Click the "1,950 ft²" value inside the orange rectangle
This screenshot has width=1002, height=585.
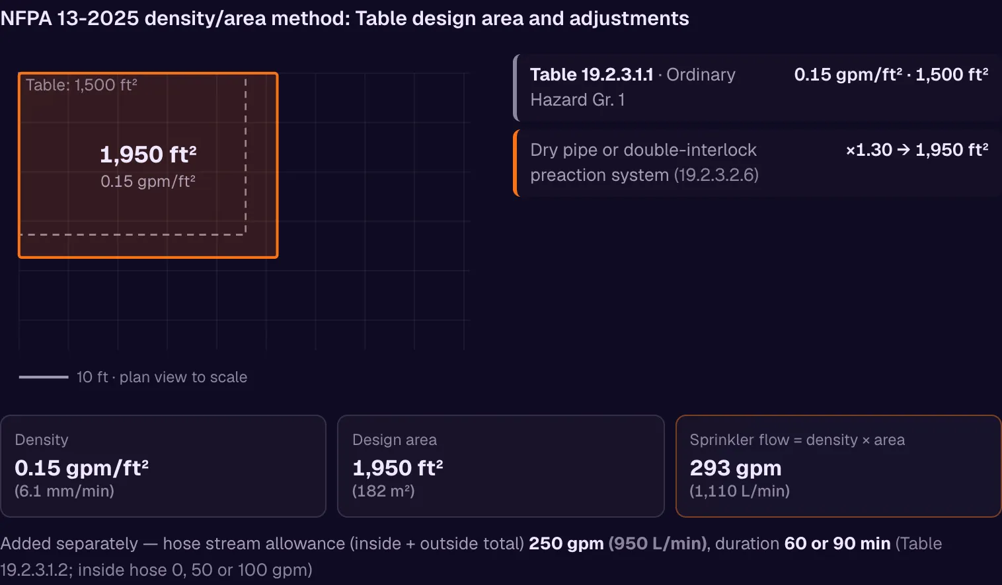coord(148,155)
